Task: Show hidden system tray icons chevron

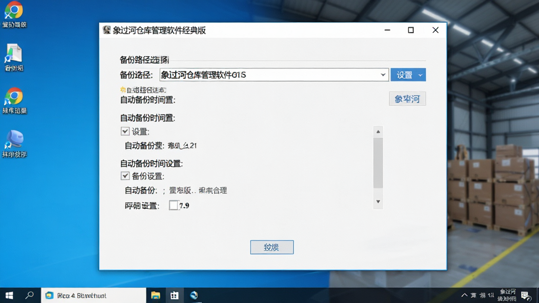Action: (464, 296)
